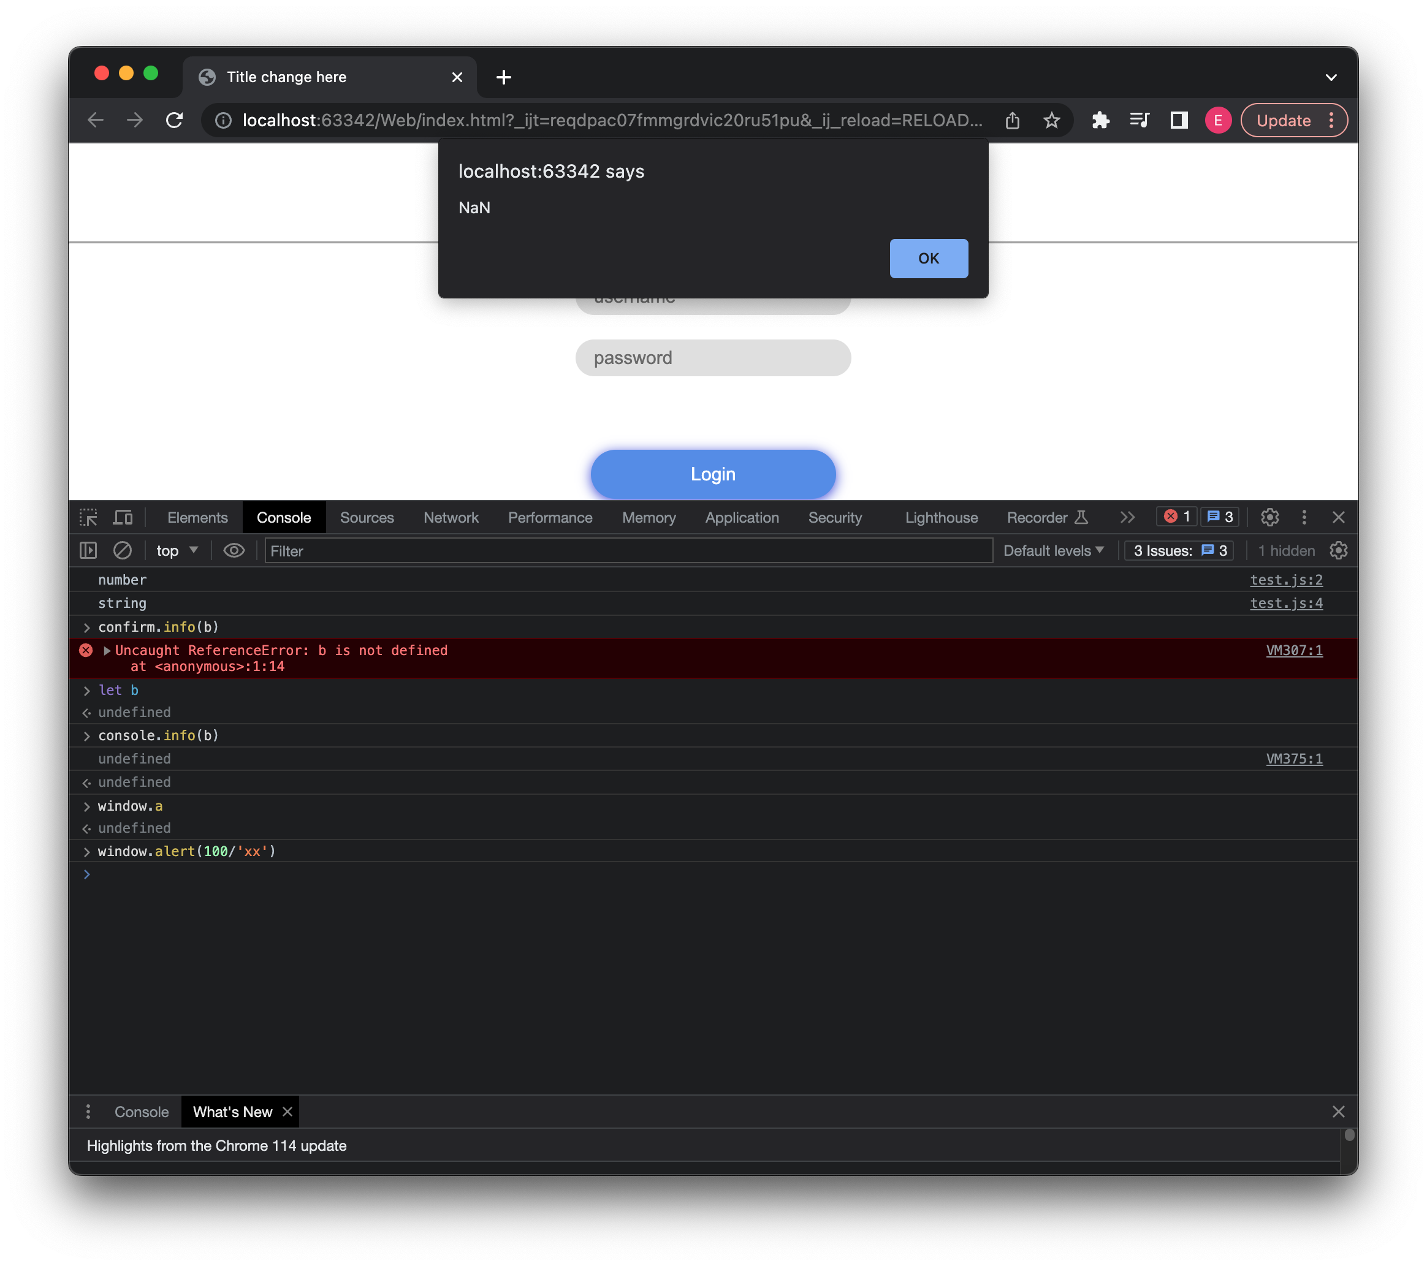Open the Performance tab
The width and height of the screenshot is (1427, 1266).
[550, 517]
